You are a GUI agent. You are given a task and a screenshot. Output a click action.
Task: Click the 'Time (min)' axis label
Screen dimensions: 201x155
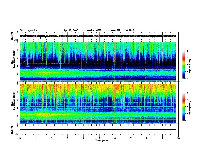tap(102, 141)
